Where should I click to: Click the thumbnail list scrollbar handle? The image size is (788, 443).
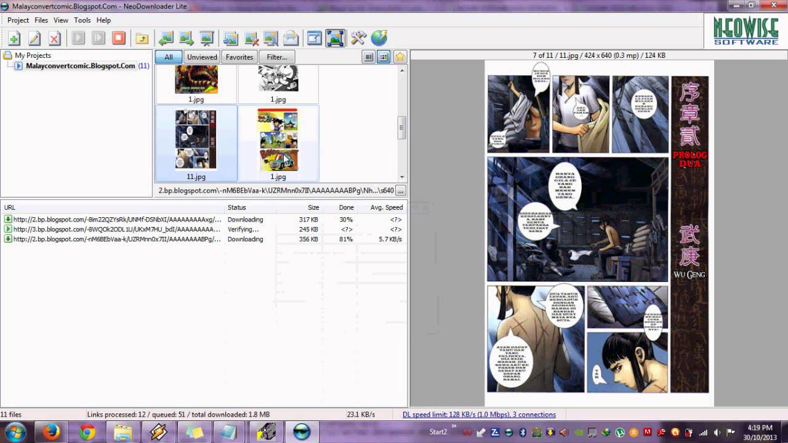(402, 128)
